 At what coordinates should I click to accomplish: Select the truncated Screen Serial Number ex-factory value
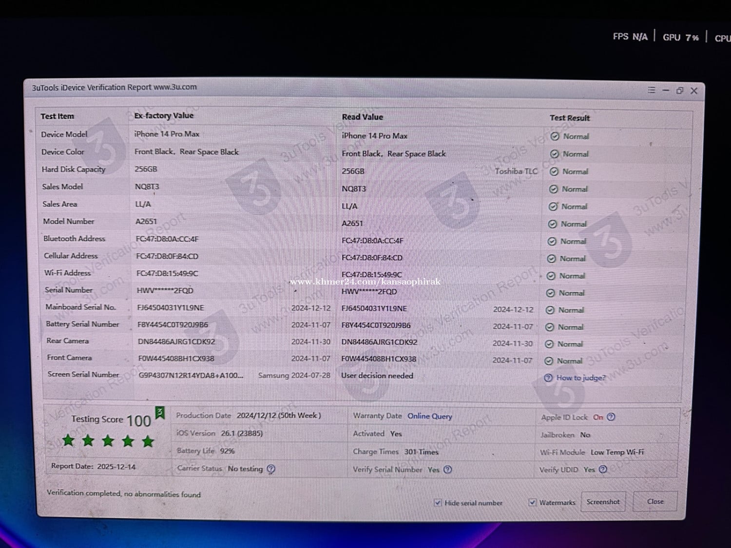[191, 375]
